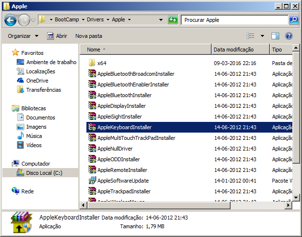Viewport: 302px width, 237px height.
Task: Click the vertical scrollbar thumb
Action: click(296, 107)
